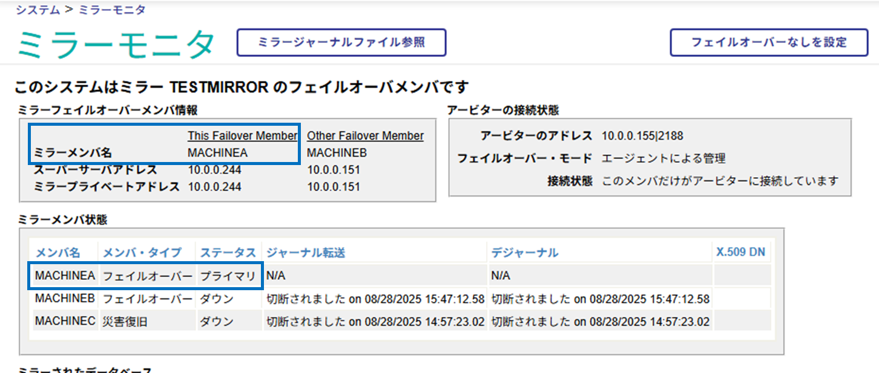879x373 pixels.
Task: Click the Other Failover Member header
Action: tap(365, 135)
